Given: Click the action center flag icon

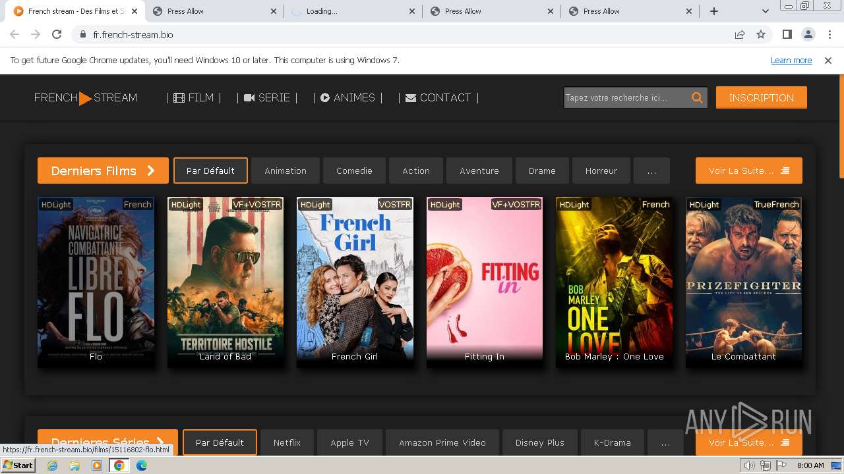Looking at the screenshot, I should 781,465.
